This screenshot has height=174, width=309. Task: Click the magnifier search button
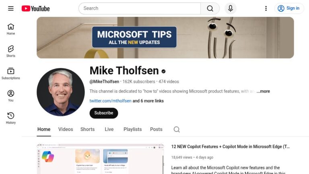210,8
